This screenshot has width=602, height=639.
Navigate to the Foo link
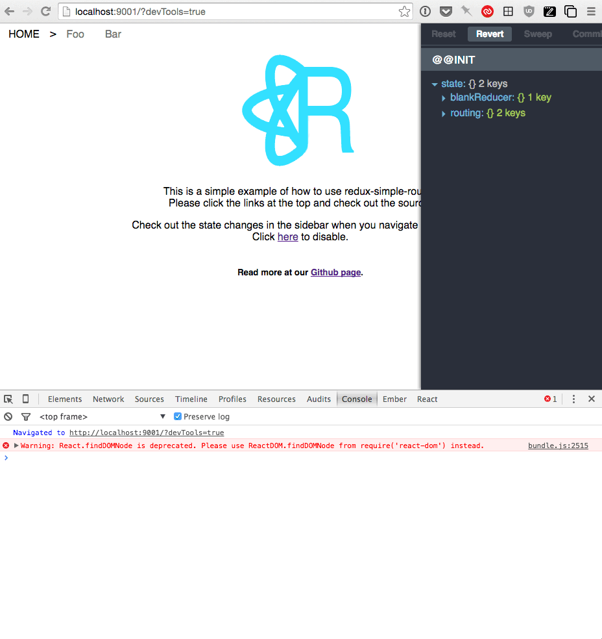click(75, 34)
